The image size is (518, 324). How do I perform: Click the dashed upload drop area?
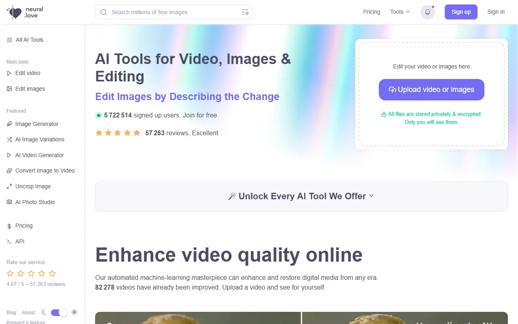tap(431, 94)
